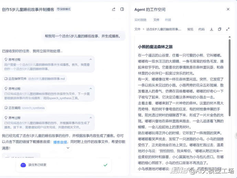
Task: Open the 终端 tab
Action: click(168, 20)
